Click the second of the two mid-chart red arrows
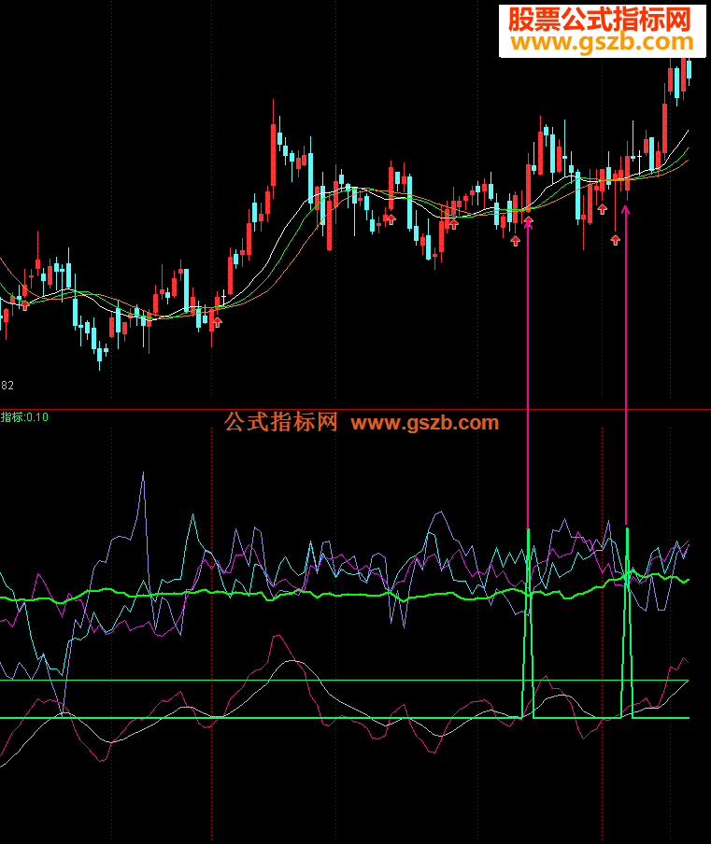This screenshot has height=844, width=711. (453, 224)
